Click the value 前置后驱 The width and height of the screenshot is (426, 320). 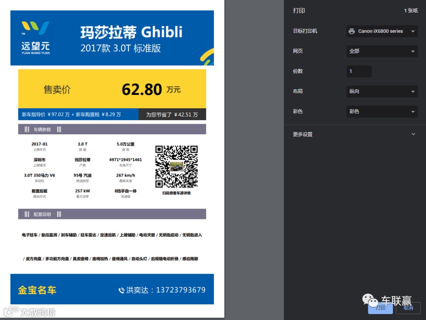coord(39,191)
